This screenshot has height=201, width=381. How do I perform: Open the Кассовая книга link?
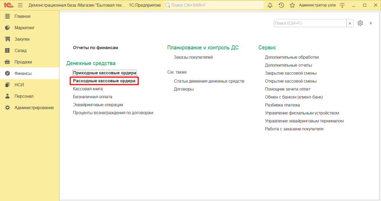88,89
